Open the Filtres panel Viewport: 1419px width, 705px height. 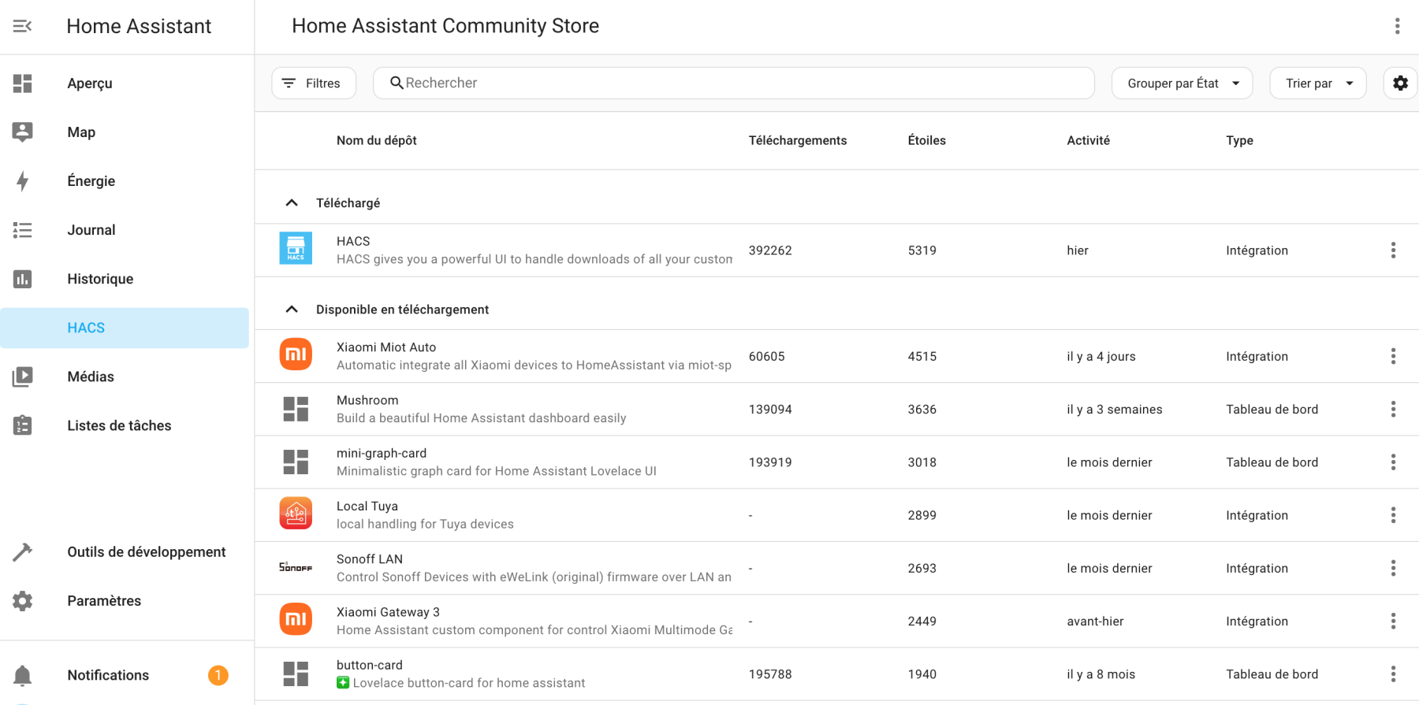tap(314, 83)
